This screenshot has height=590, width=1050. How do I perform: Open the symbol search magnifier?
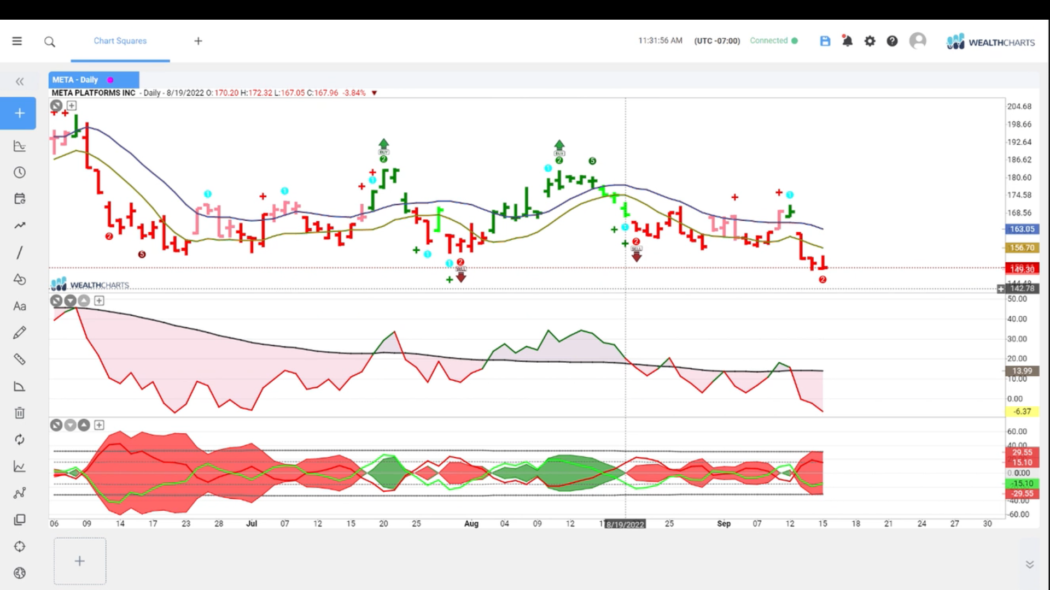pos(50,42)
